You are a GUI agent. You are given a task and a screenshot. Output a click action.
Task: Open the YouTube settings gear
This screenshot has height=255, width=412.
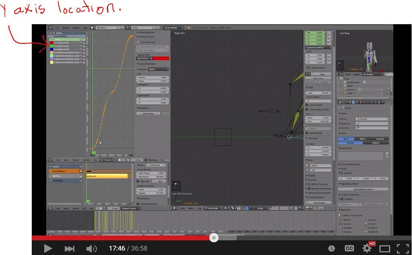(x=367, y=248)
